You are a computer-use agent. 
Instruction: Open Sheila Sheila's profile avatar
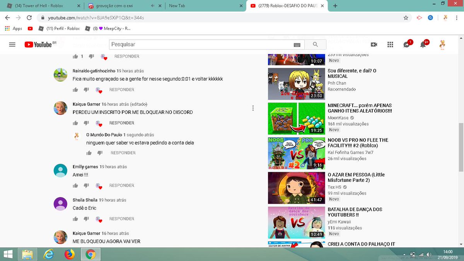click(x=60, y=203)
